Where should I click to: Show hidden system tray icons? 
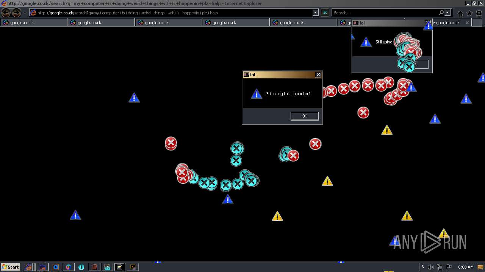pyautogui.click(x=422, y=267)
